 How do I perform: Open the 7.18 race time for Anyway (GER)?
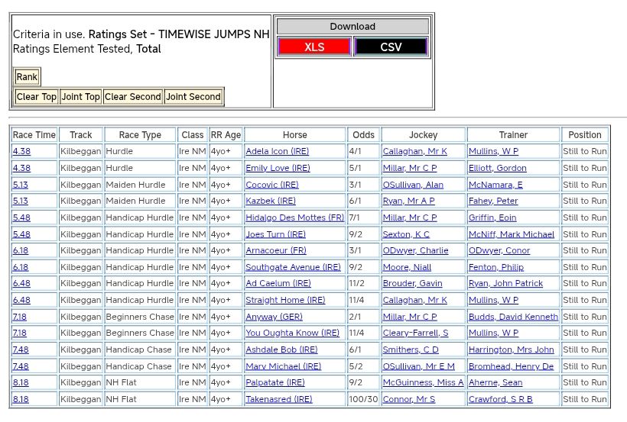[19, 317]
